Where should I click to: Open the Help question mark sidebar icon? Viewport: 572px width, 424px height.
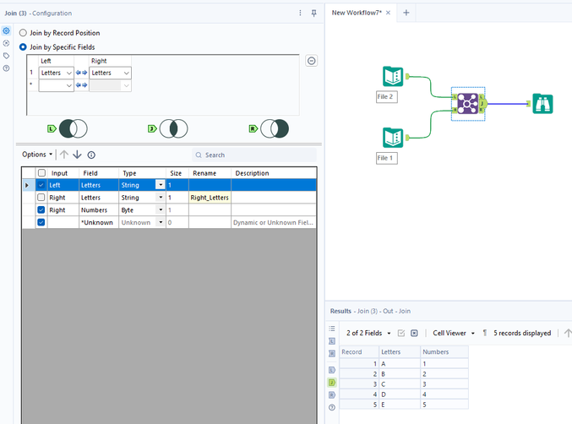(x=6, y=68)
